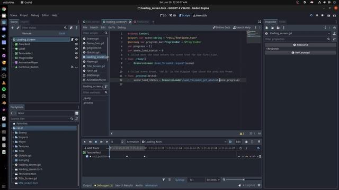The height and width of the screenshot is (190, 339).
Task: Save the current resource in Inspector
Action: click(x=278, y=28)
